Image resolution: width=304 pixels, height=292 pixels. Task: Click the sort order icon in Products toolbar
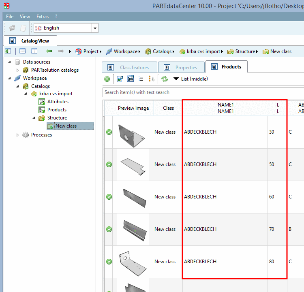click(x=152, y=79)
